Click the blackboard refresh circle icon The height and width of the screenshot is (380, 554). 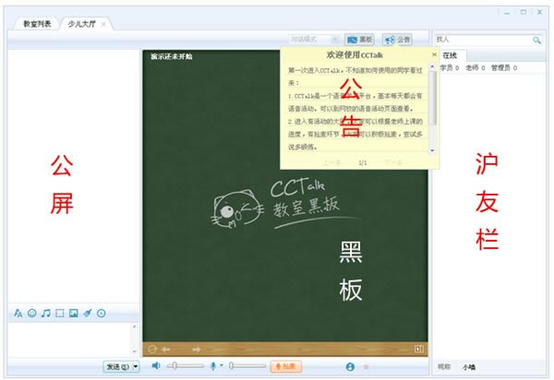[x=152, y=350]
